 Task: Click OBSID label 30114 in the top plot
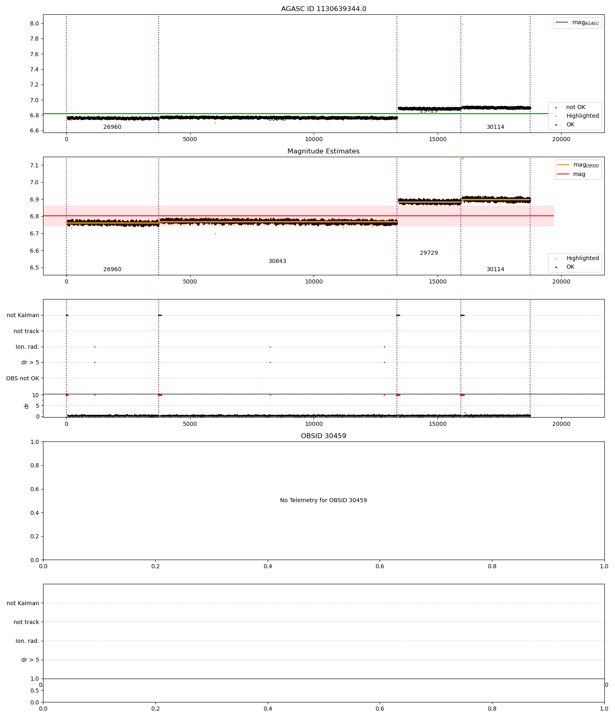pos(495,127)
